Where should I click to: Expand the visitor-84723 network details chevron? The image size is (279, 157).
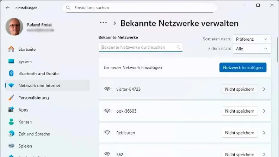264,90
